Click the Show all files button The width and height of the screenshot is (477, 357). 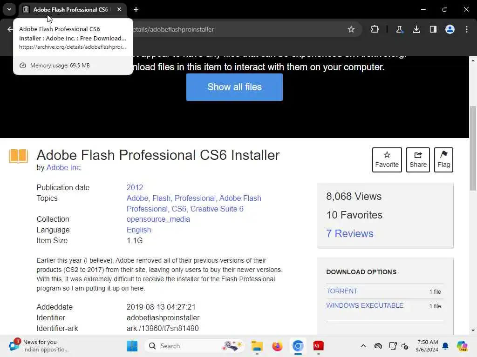point(235,87)
